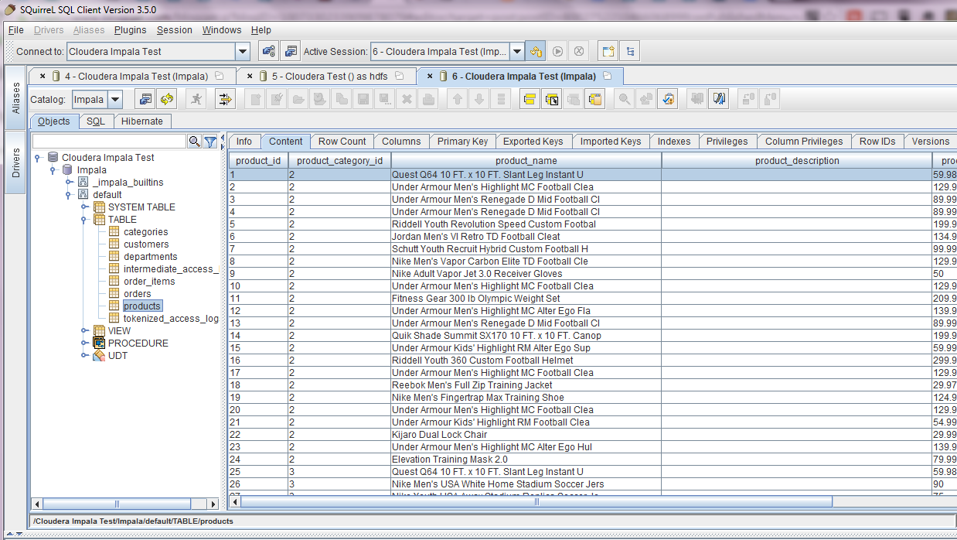Open the Active Session dropdown

pos(516,52)
